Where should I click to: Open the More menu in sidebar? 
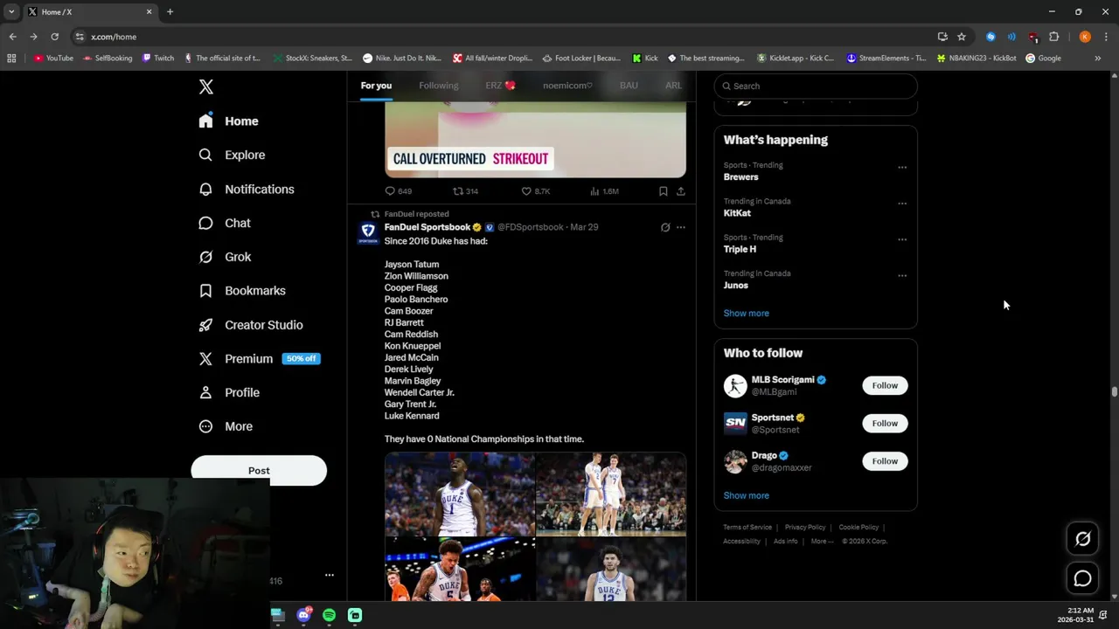(226, 426)
